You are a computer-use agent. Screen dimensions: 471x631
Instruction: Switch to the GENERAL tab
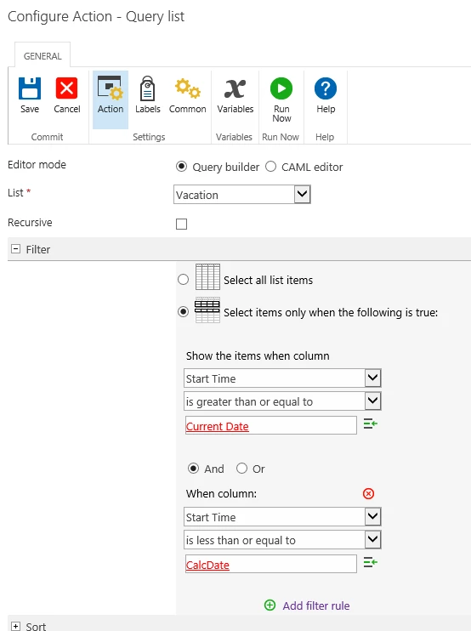(43, 56)
